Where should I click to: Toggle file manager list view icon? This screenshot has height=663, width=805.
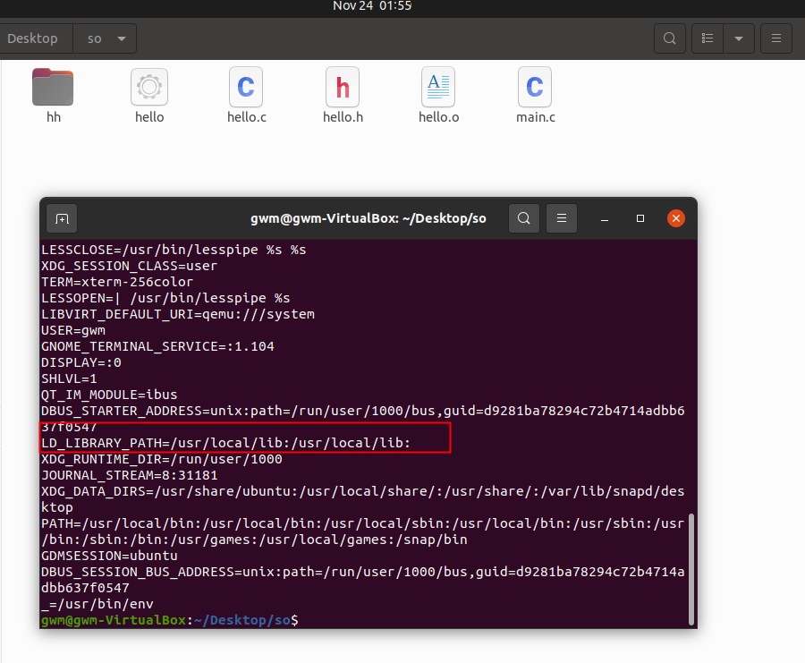point(708,38)
